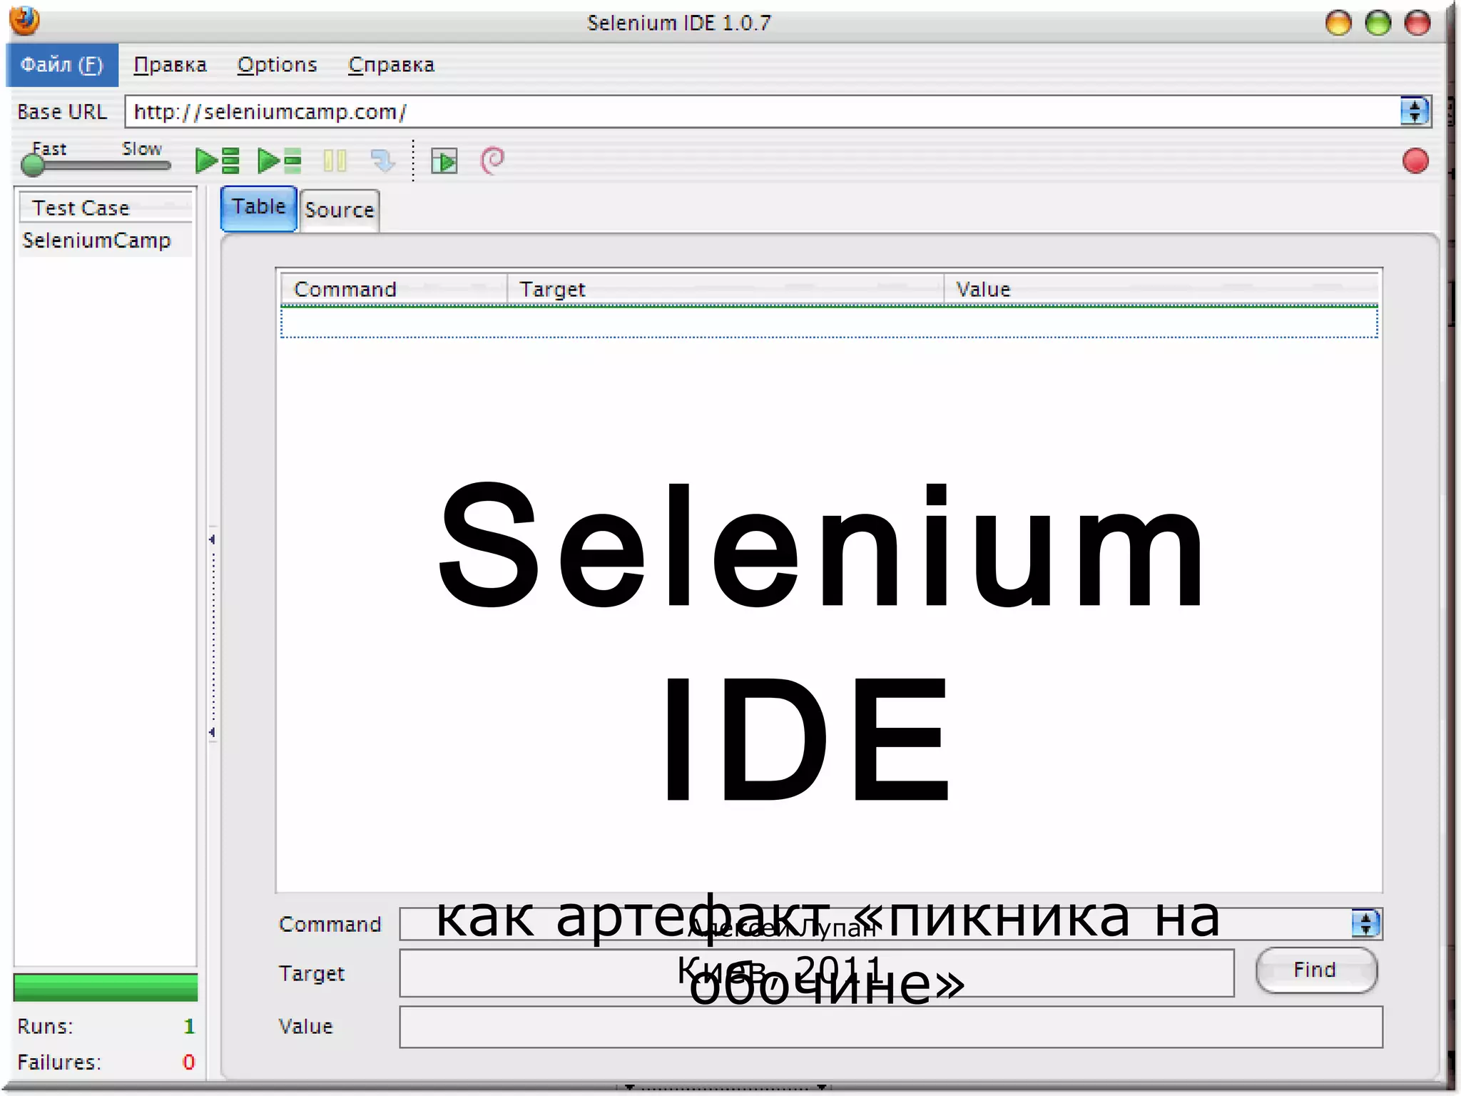This screenshot has height=1096, width=1461.
Task: Open the Command combo box dropdown arrow
Action: pos(1366,923)
